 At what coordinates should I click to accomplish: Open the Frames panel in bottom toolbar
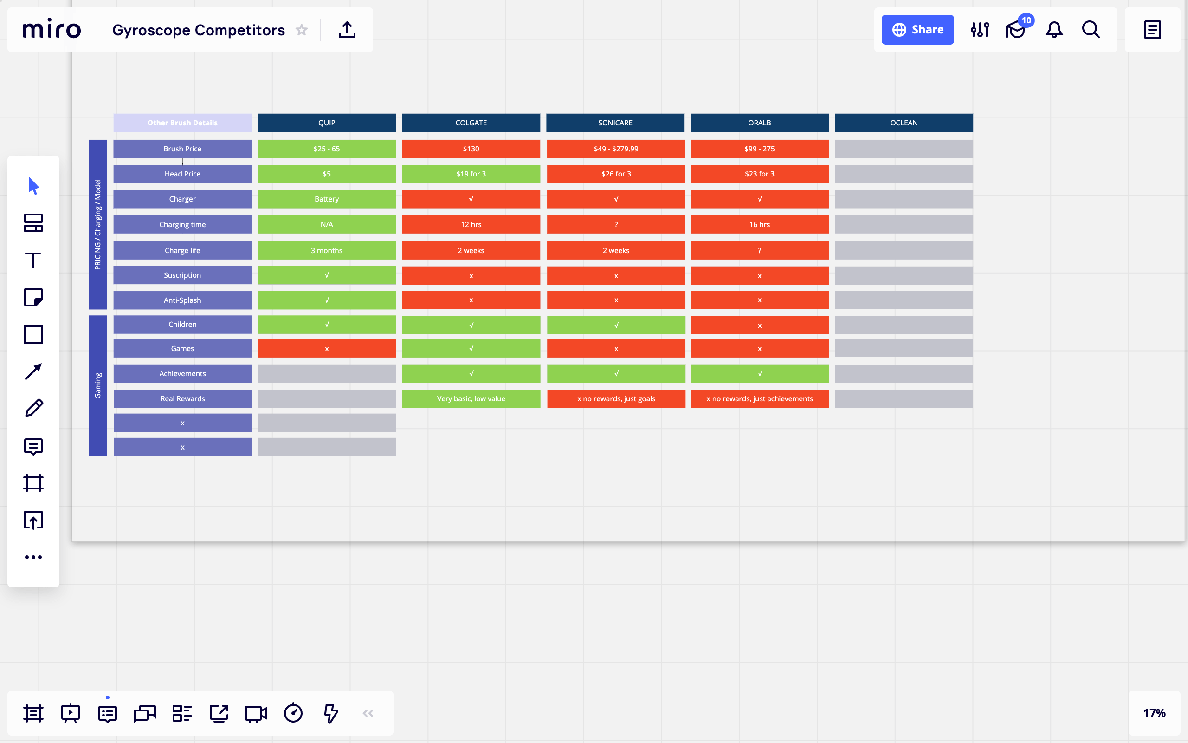[x=33, y=714]
